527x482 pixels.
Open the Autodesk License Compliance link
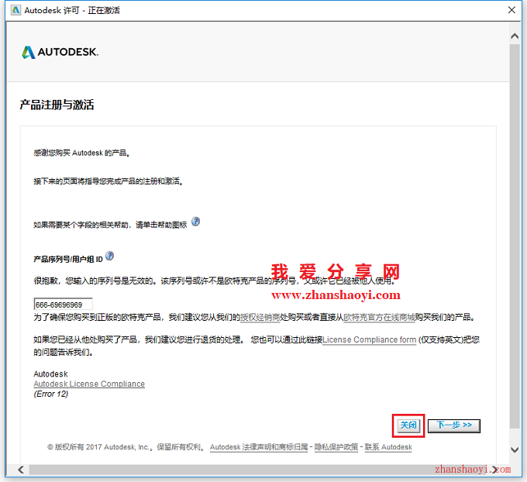[x=89, y=384]
